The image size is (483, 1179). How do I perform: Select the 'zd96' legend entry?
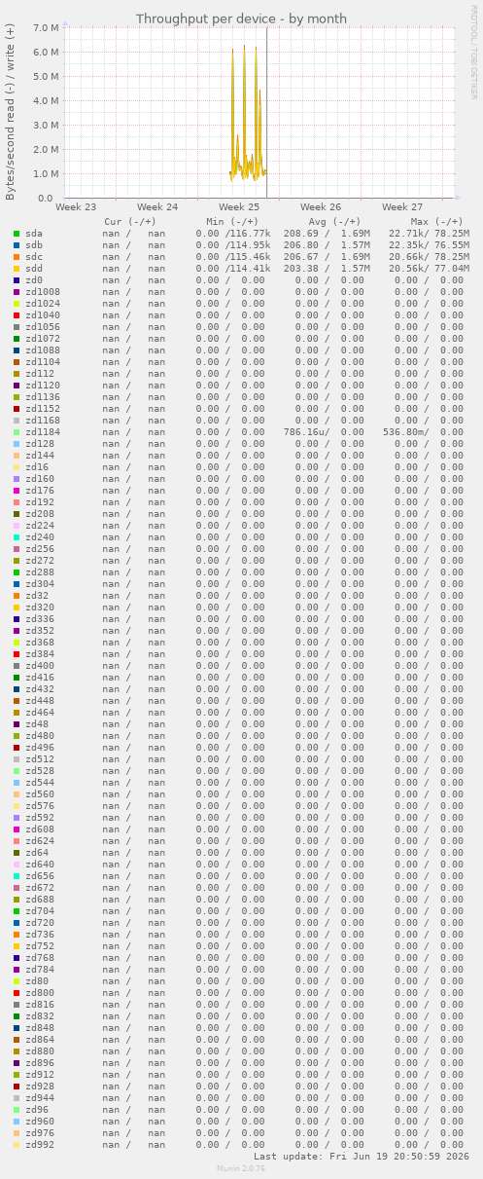(x=37, y=1110)
